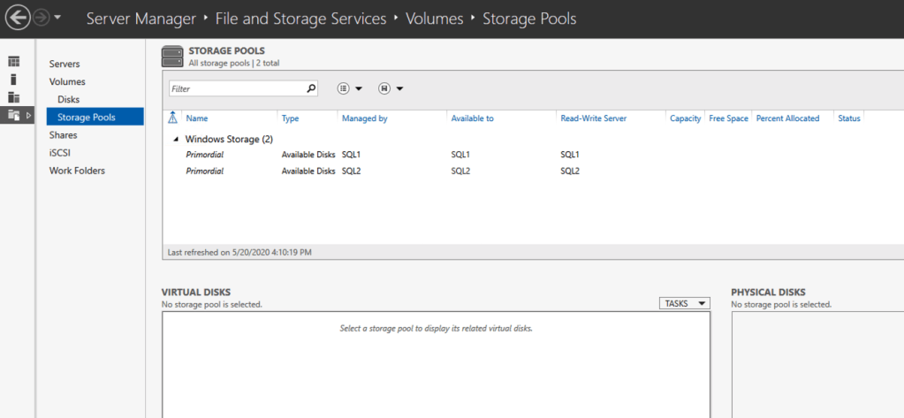Open the saved queries dropdown

[391, 88]
